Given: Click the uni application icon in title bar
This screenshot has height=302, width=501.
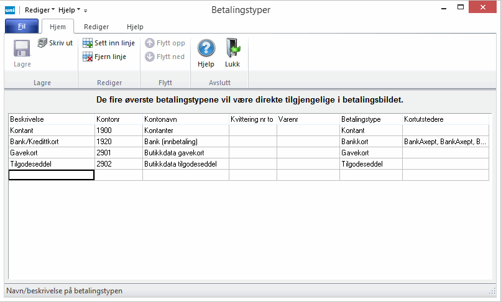Looking at the screenshot, I should point(10,10).
